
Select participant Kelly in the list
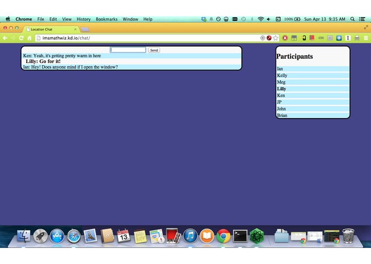tap(313, 75)
